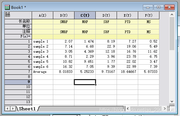This screenshot has width=180, height=116.
Task: Maximize the Book1 window
Action: [158, 7]
